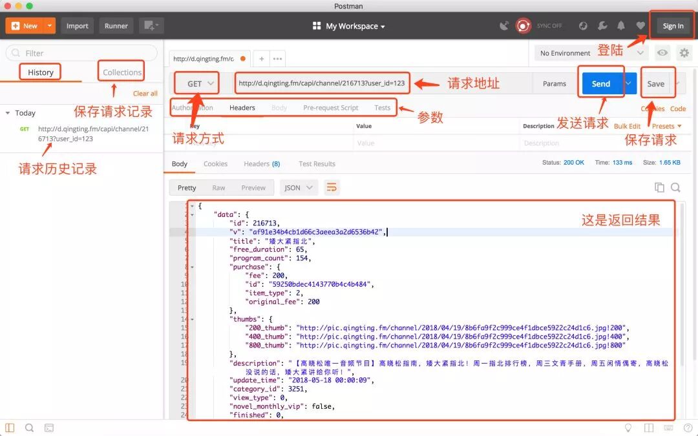Click the Import button
The width and height of the screenshot is (698, 436).
click(x=78, y=26)
